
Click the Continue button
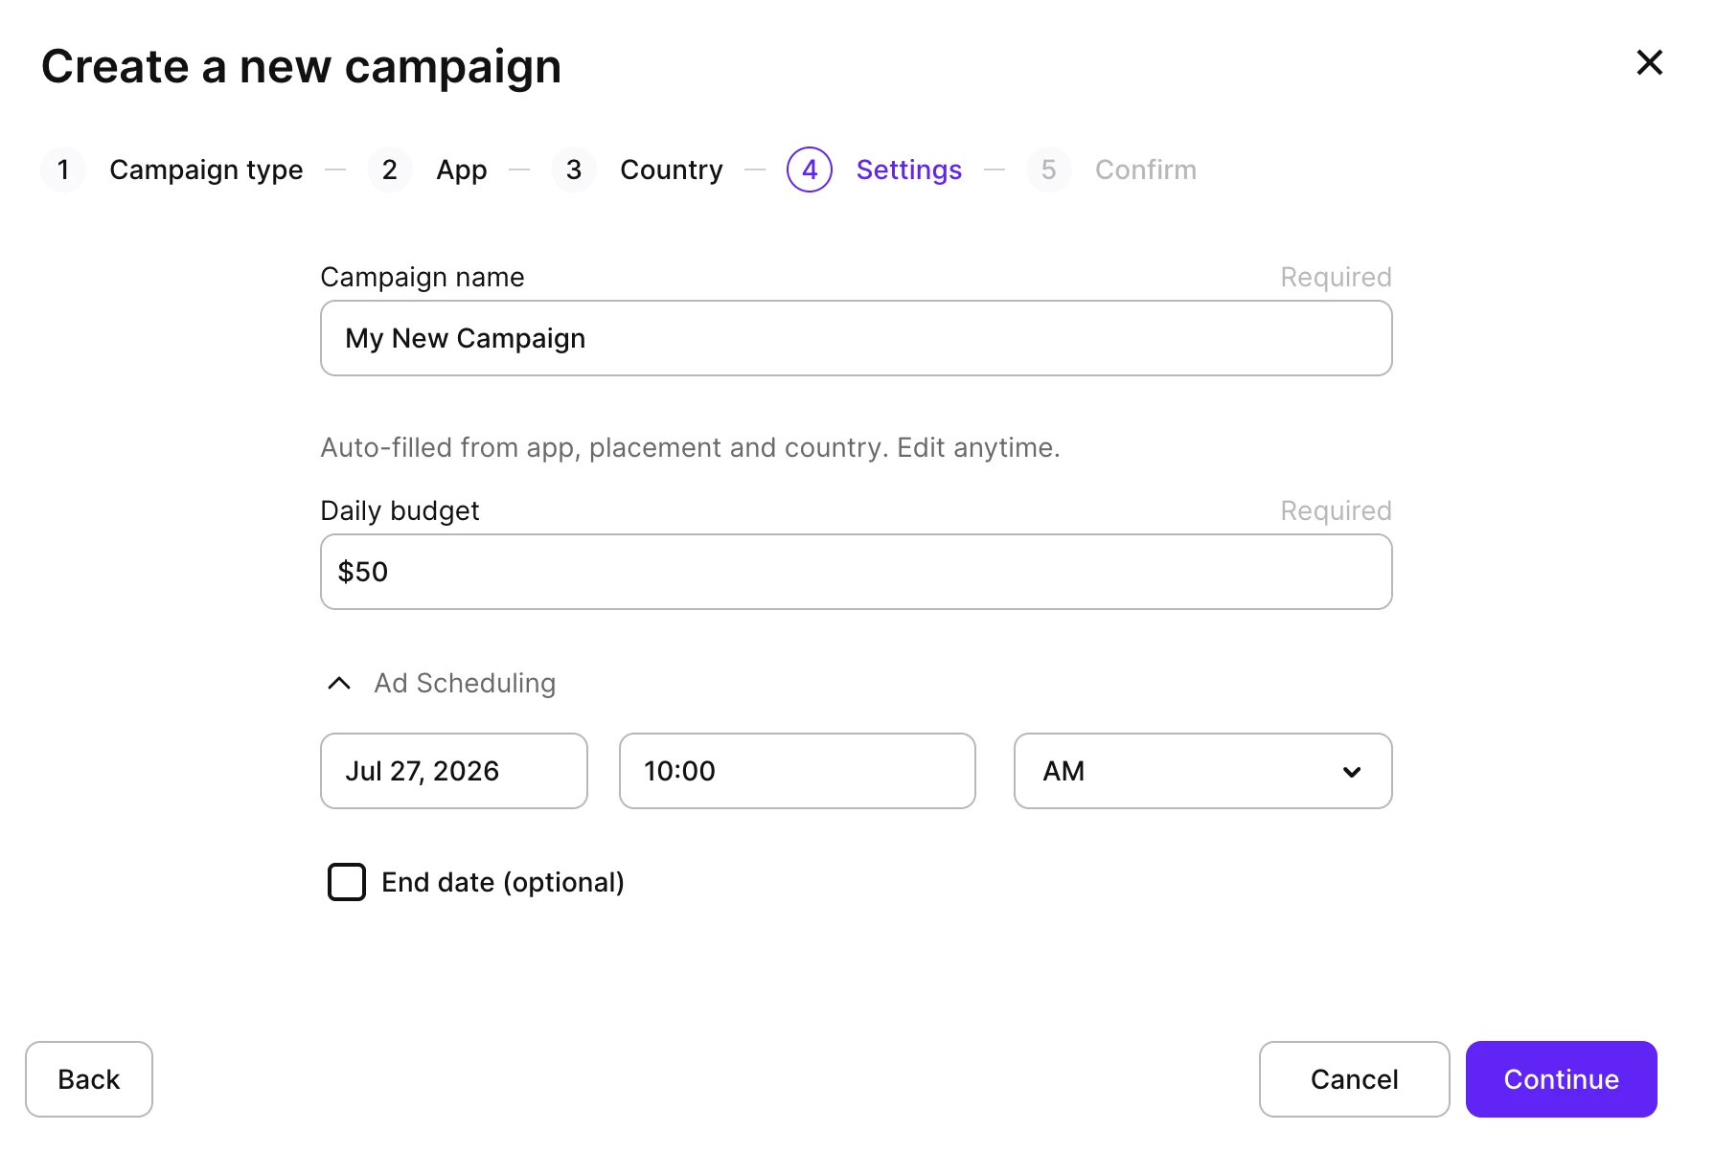[x=1561, y=1079]
